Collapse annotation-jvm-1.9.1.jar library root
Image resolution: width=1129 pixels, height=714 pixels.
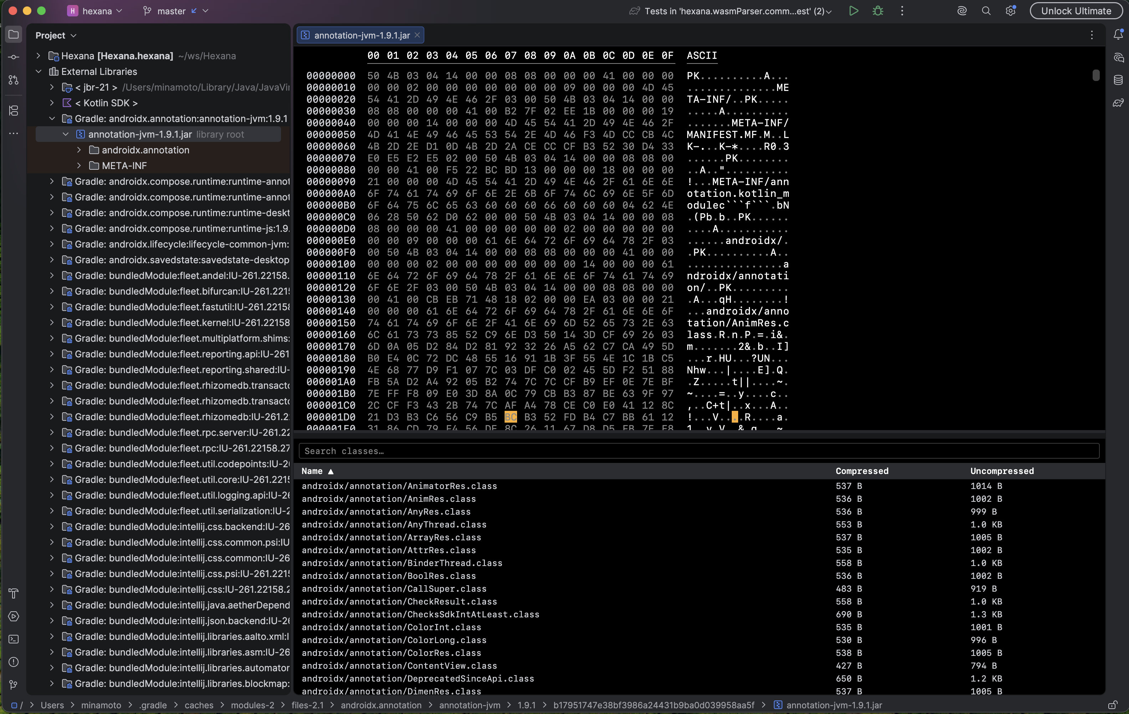[x=66, y=134]
